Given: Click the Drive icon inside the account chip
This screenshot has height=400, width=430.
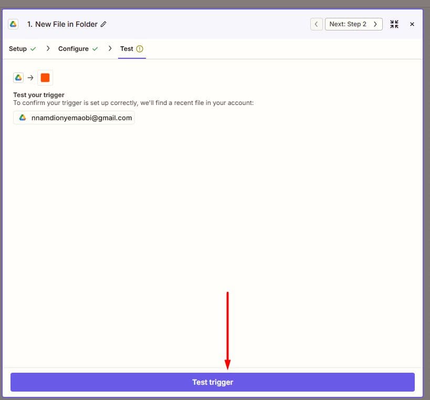Looking at the screenshot, I should (23, 118).
